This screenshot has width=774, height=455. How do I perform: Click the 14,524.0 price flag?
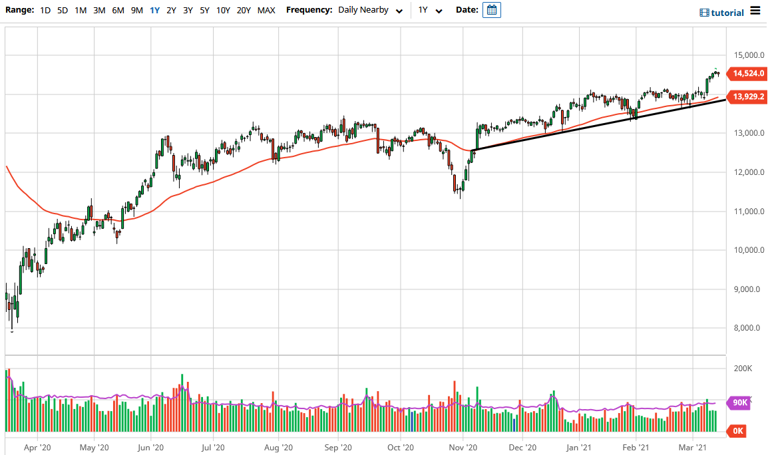point(748,74)
